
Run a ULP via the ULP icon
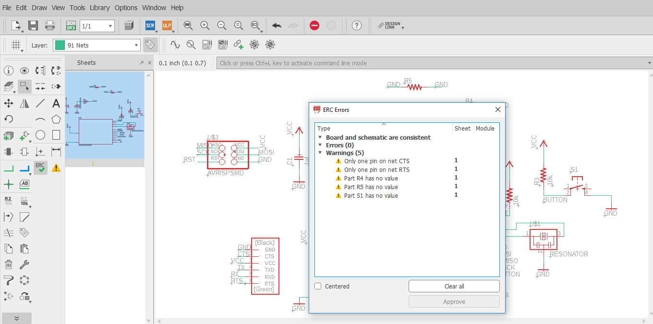(167, 25)
